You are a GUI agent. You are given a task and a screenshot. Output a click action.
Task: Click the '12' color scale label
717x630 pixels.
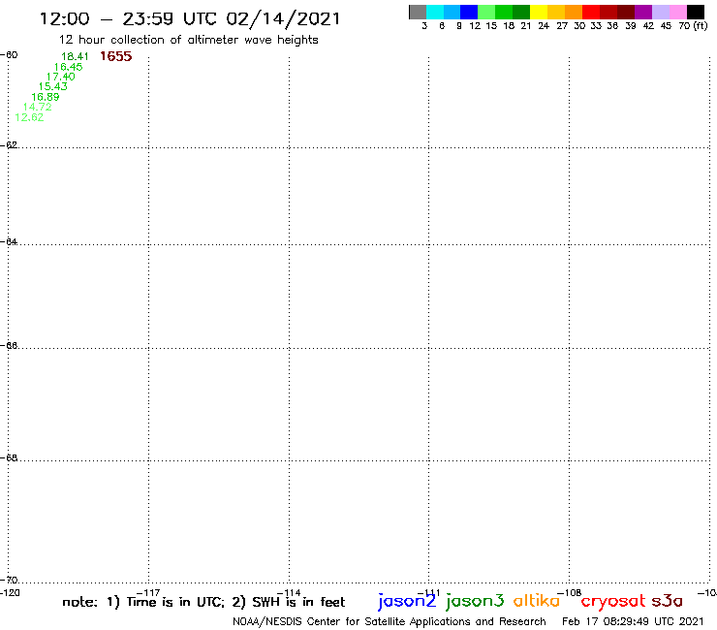475,26
